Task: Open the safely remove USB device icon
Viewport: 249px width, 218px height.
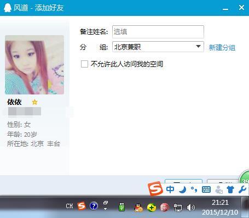Action: [121, 207]
